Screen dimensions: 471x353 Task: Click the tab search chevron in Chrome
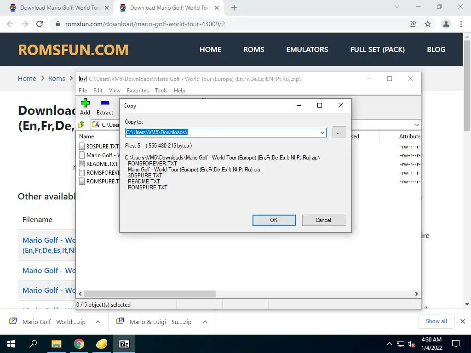tap(397, 6)
